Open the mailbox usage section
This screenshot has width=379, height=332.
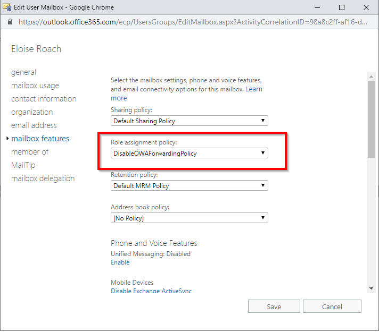35,86
